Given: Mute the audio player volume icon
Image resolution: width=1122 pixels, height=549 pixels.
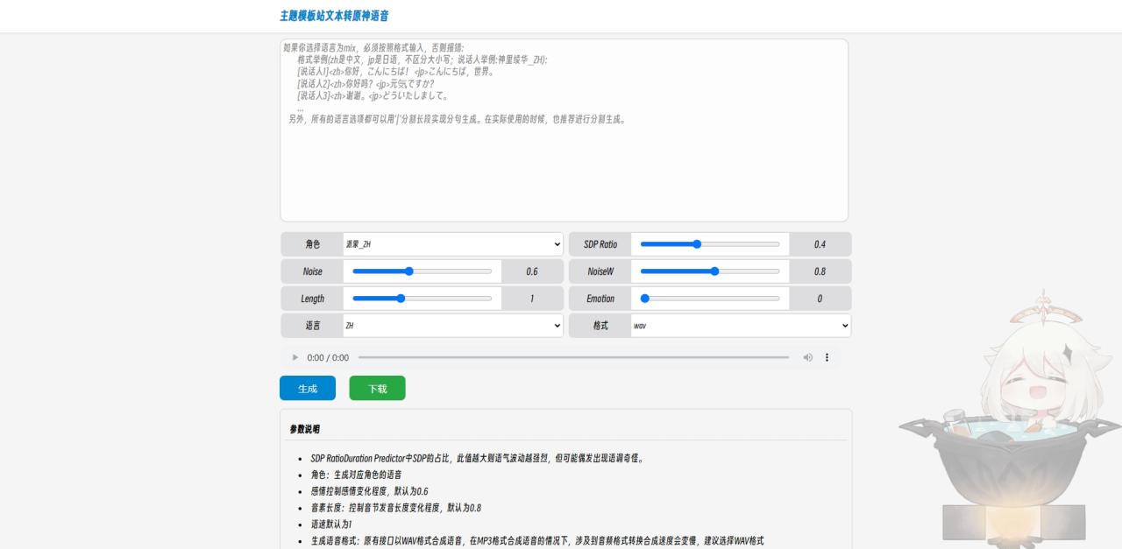Looking at the screenshot, I should (807, 357).
